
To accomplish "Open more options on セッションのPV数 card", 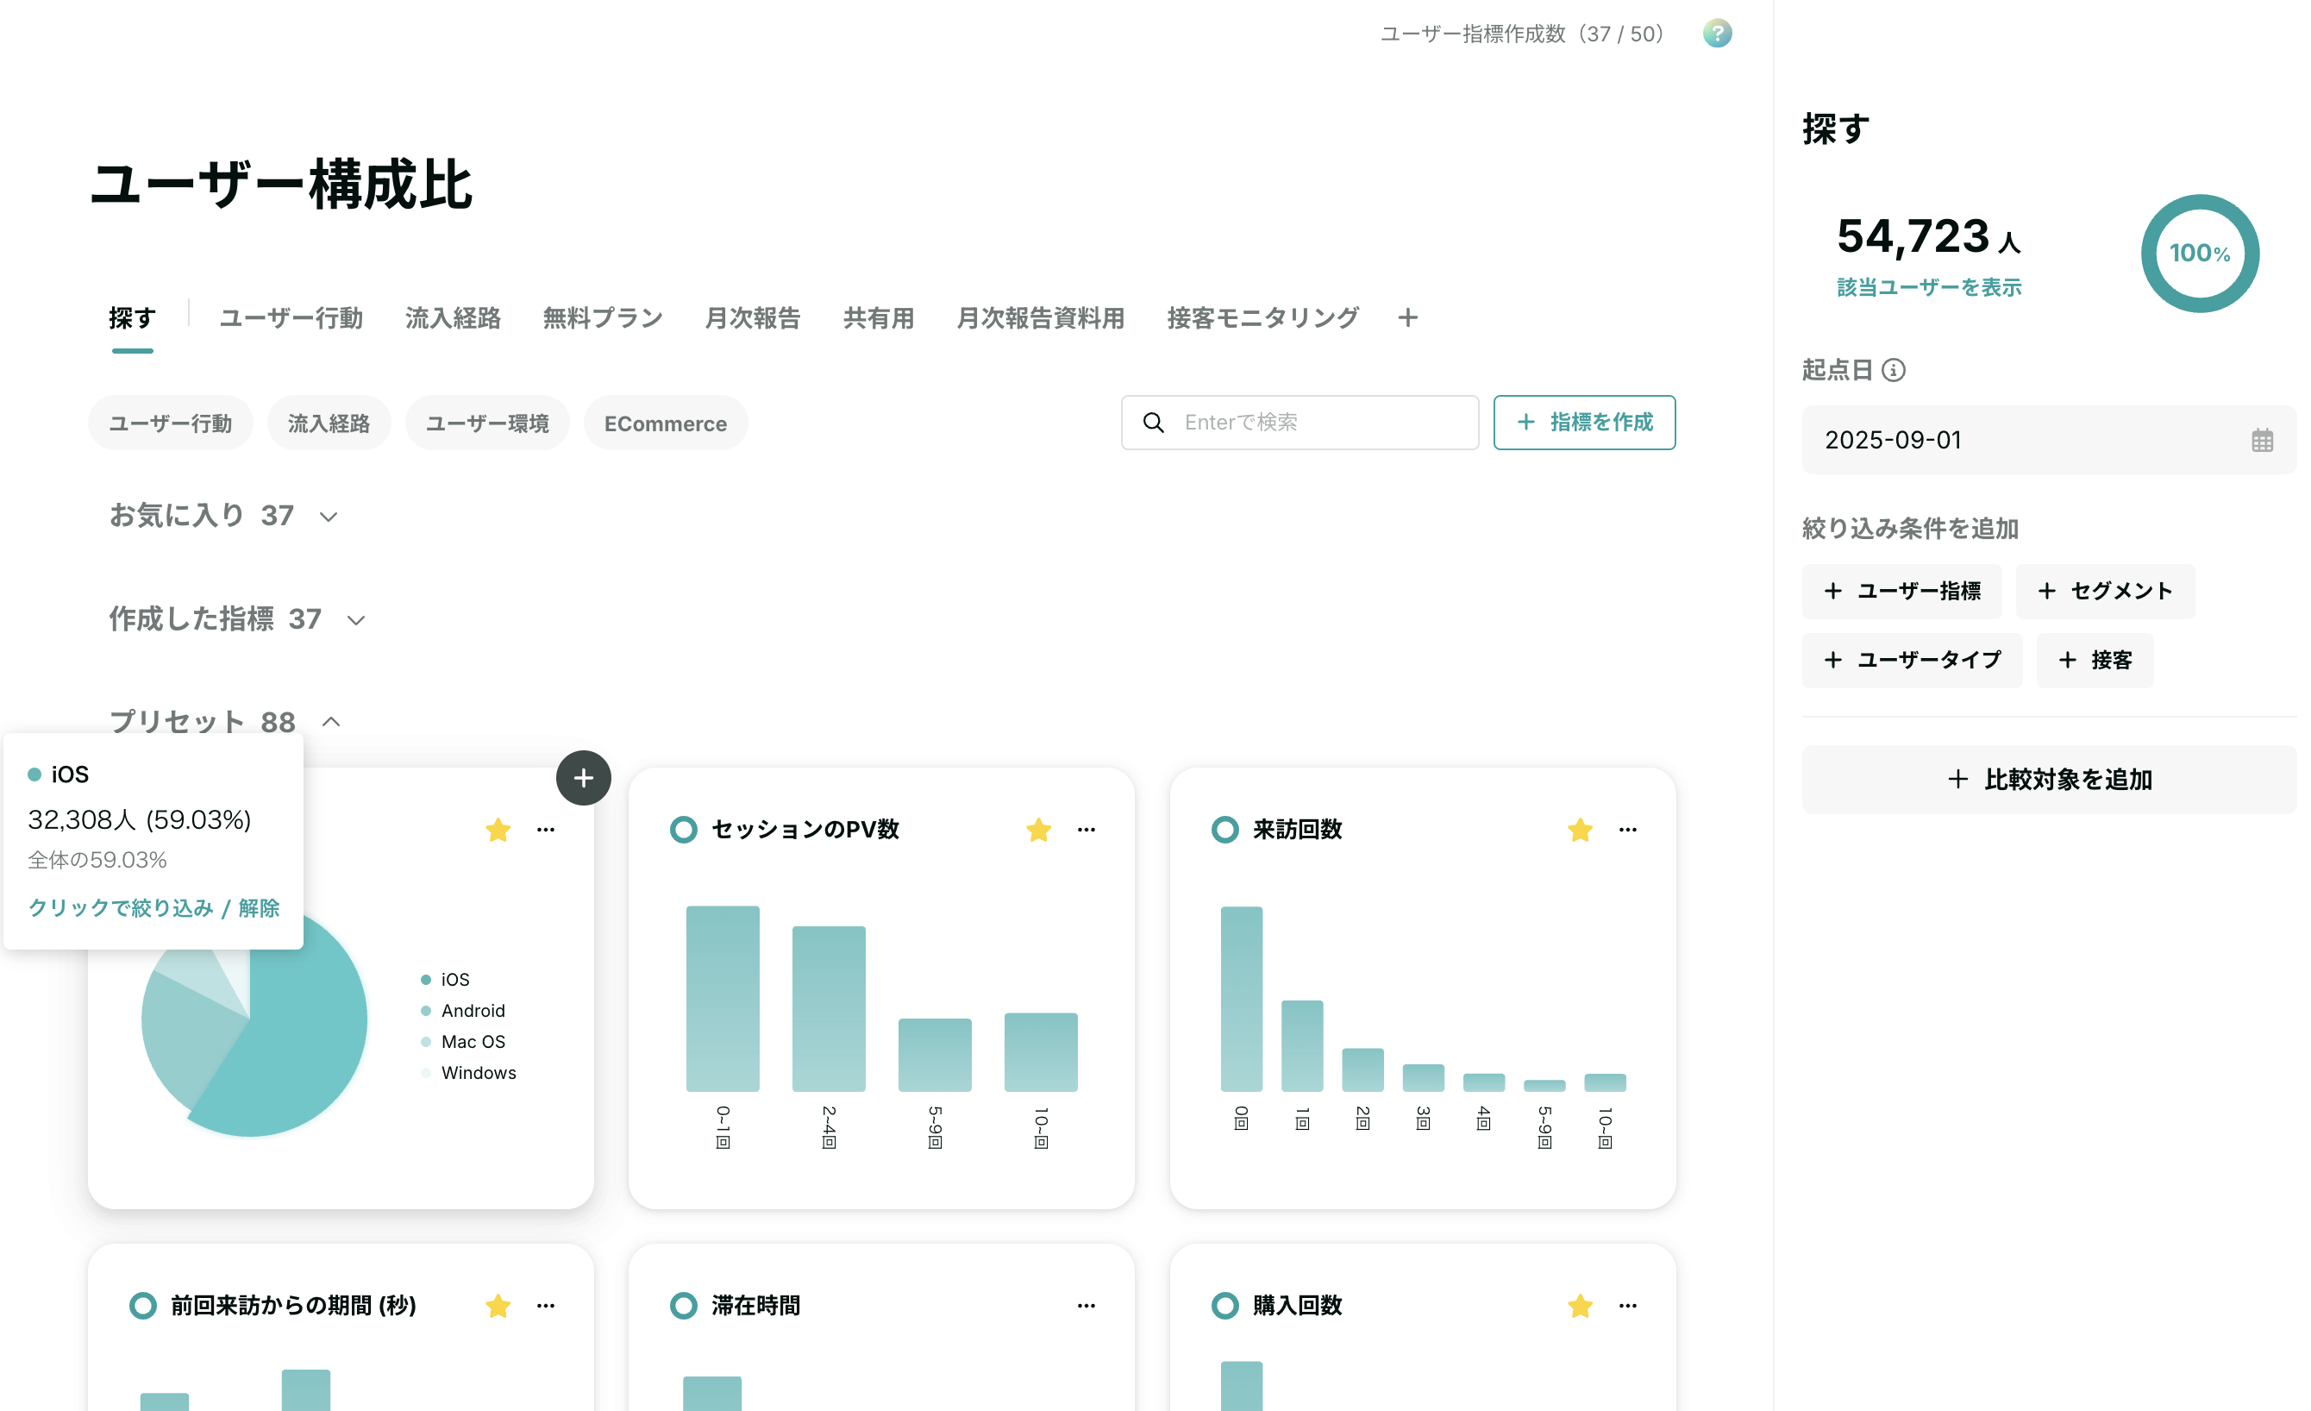I will tap(1087, 830).
